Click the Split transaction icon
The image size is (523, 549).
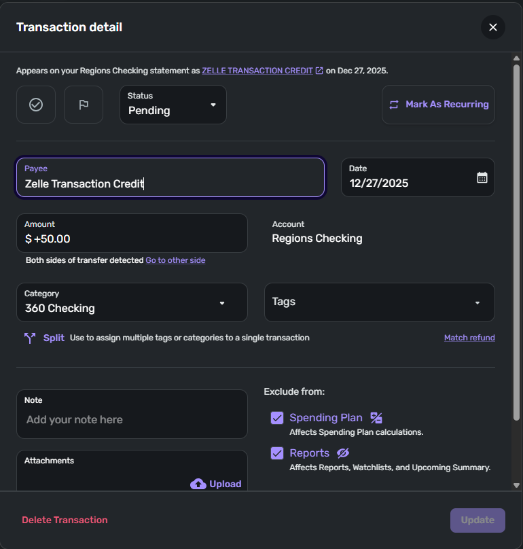tap(30, 338)
